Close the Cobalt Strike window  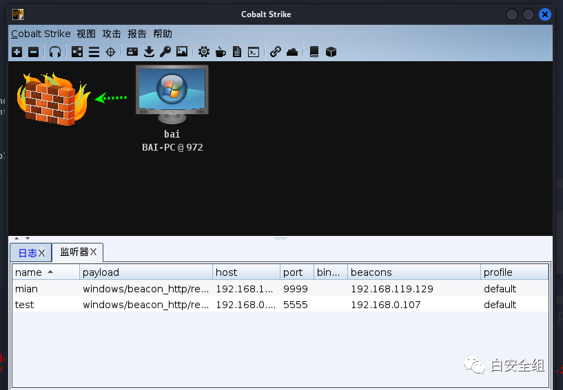point(544,14)
